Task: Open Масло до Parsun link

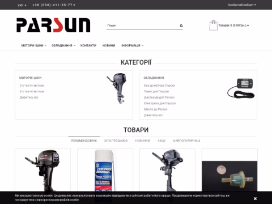Action: pyautogui.click(x=156, y=109)
